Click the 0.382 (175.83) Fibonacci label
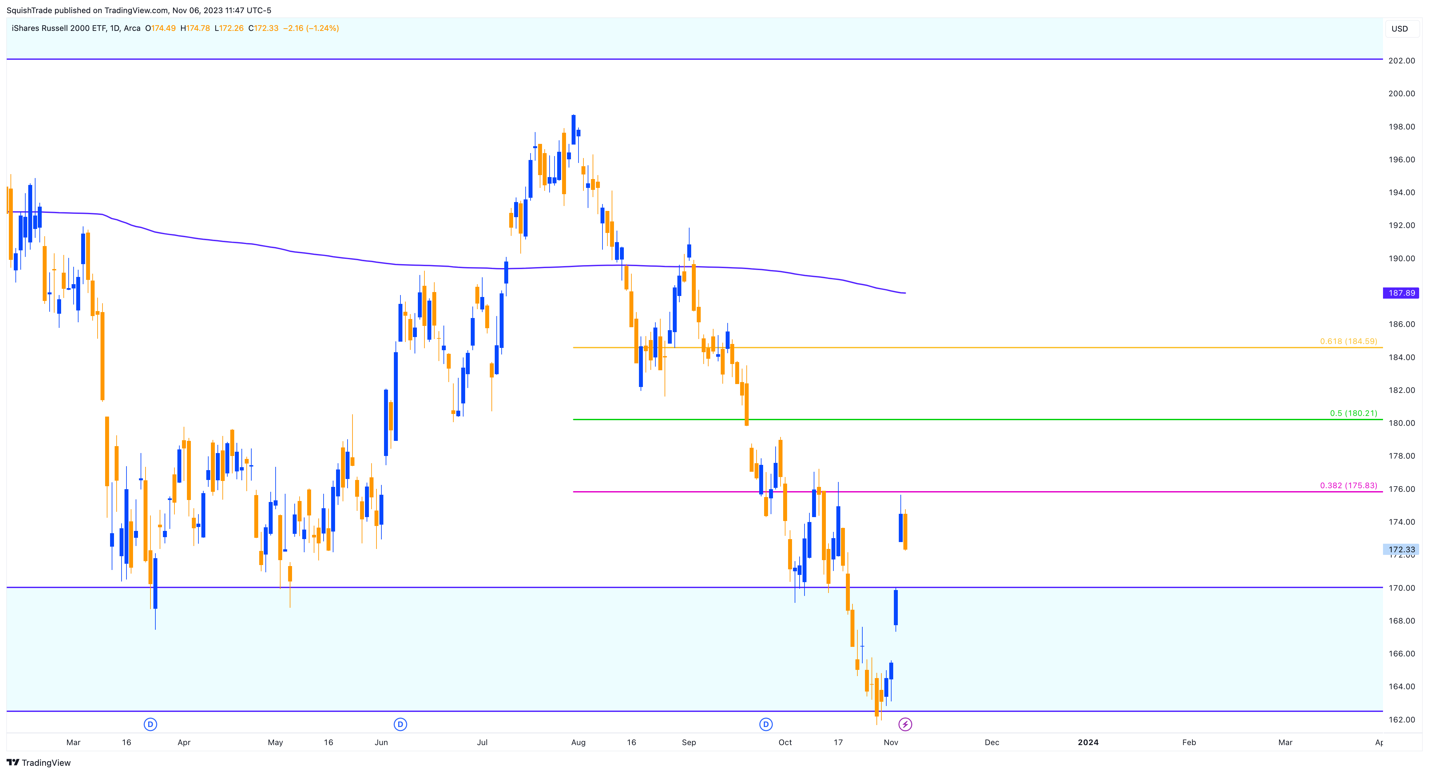Image resolution: width=1429 pixels, height=774 pixels. point(1349,486)
